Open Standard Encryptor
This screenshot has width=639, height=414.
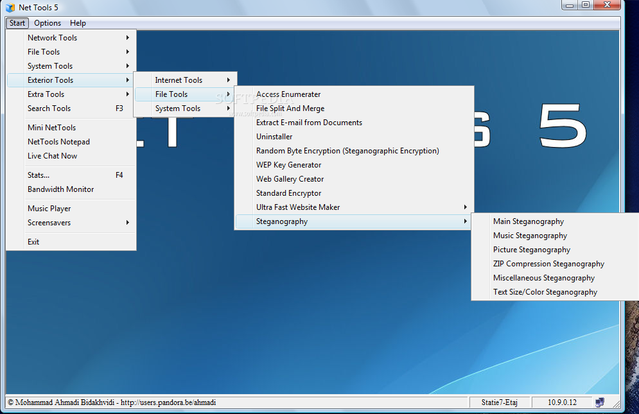(x=354, y=193)
